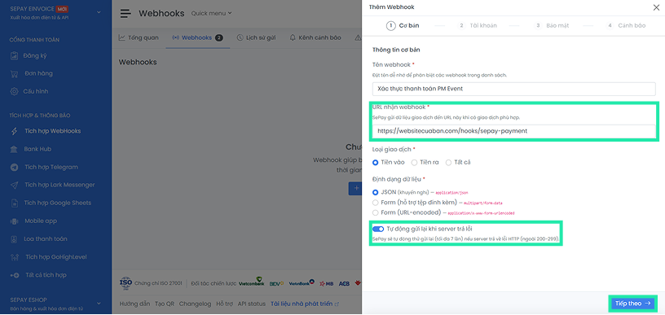This screenshot has height=315, width=665.
Task: Open the hamburger menu icon beside Webhooks
Action: coord(126,13)
